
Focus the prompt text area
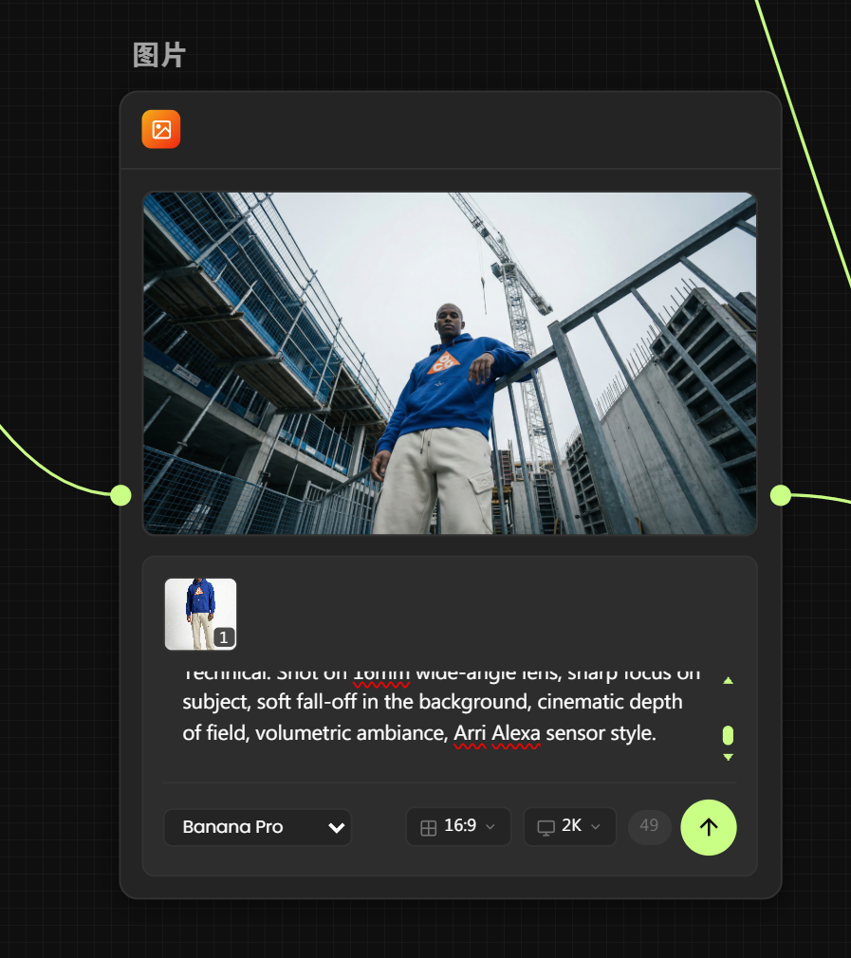(x=436, y=717)
